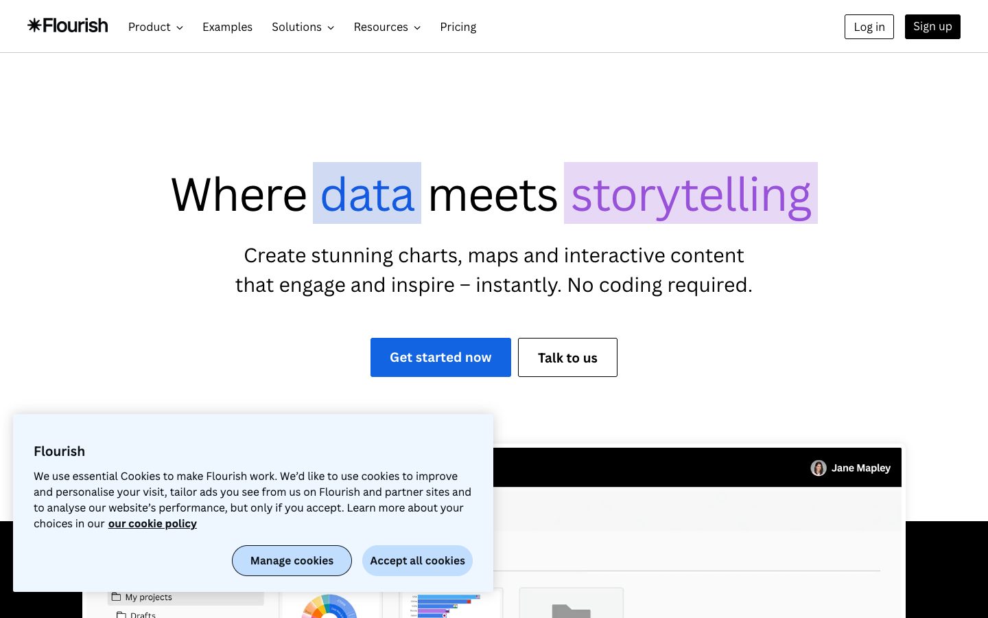Click the Jane Mapley user name
The height and width of the screenshot is (618, 988).
click(861, 468)
